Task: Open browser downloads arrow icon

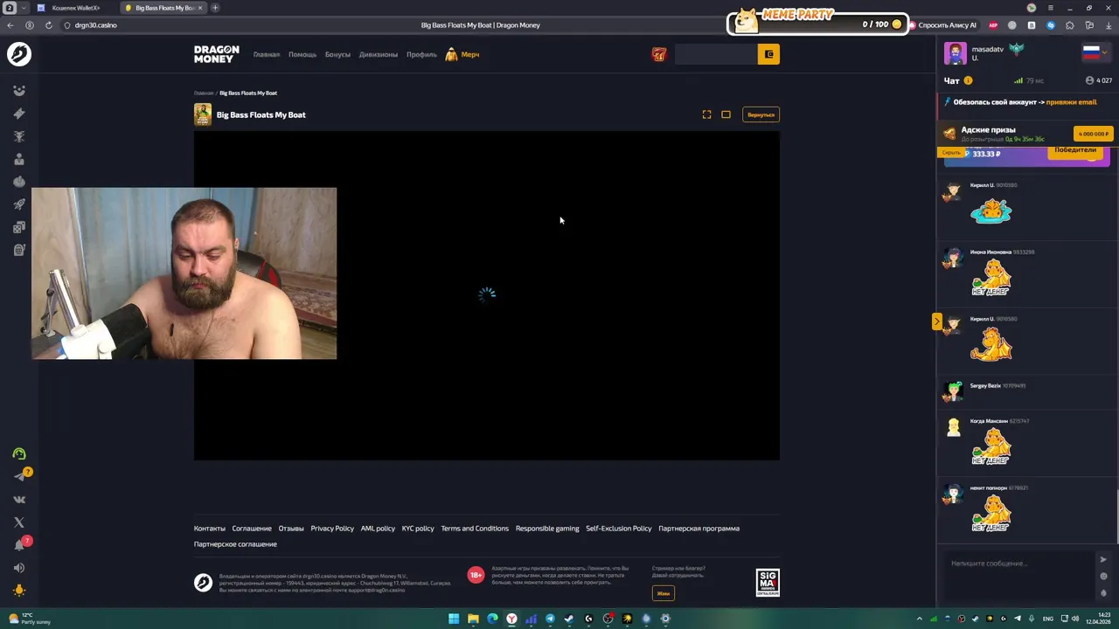Action: 1108,25
